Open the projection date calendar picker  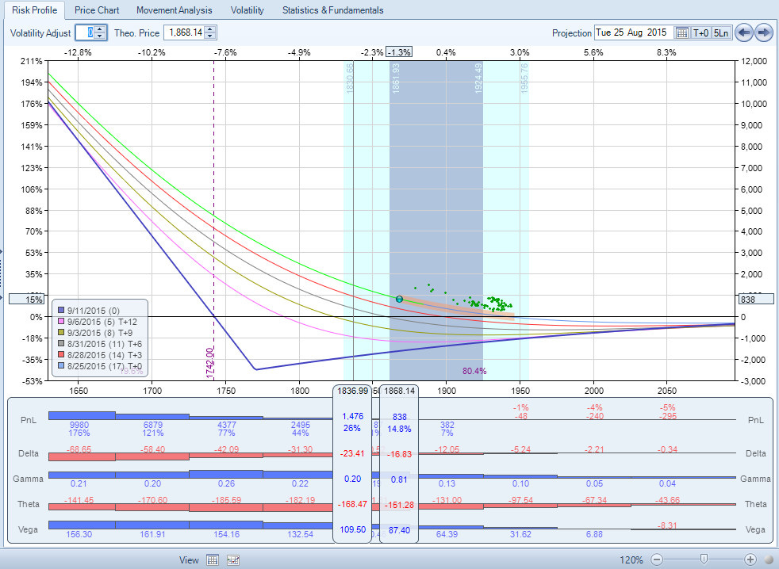(682, 32)
